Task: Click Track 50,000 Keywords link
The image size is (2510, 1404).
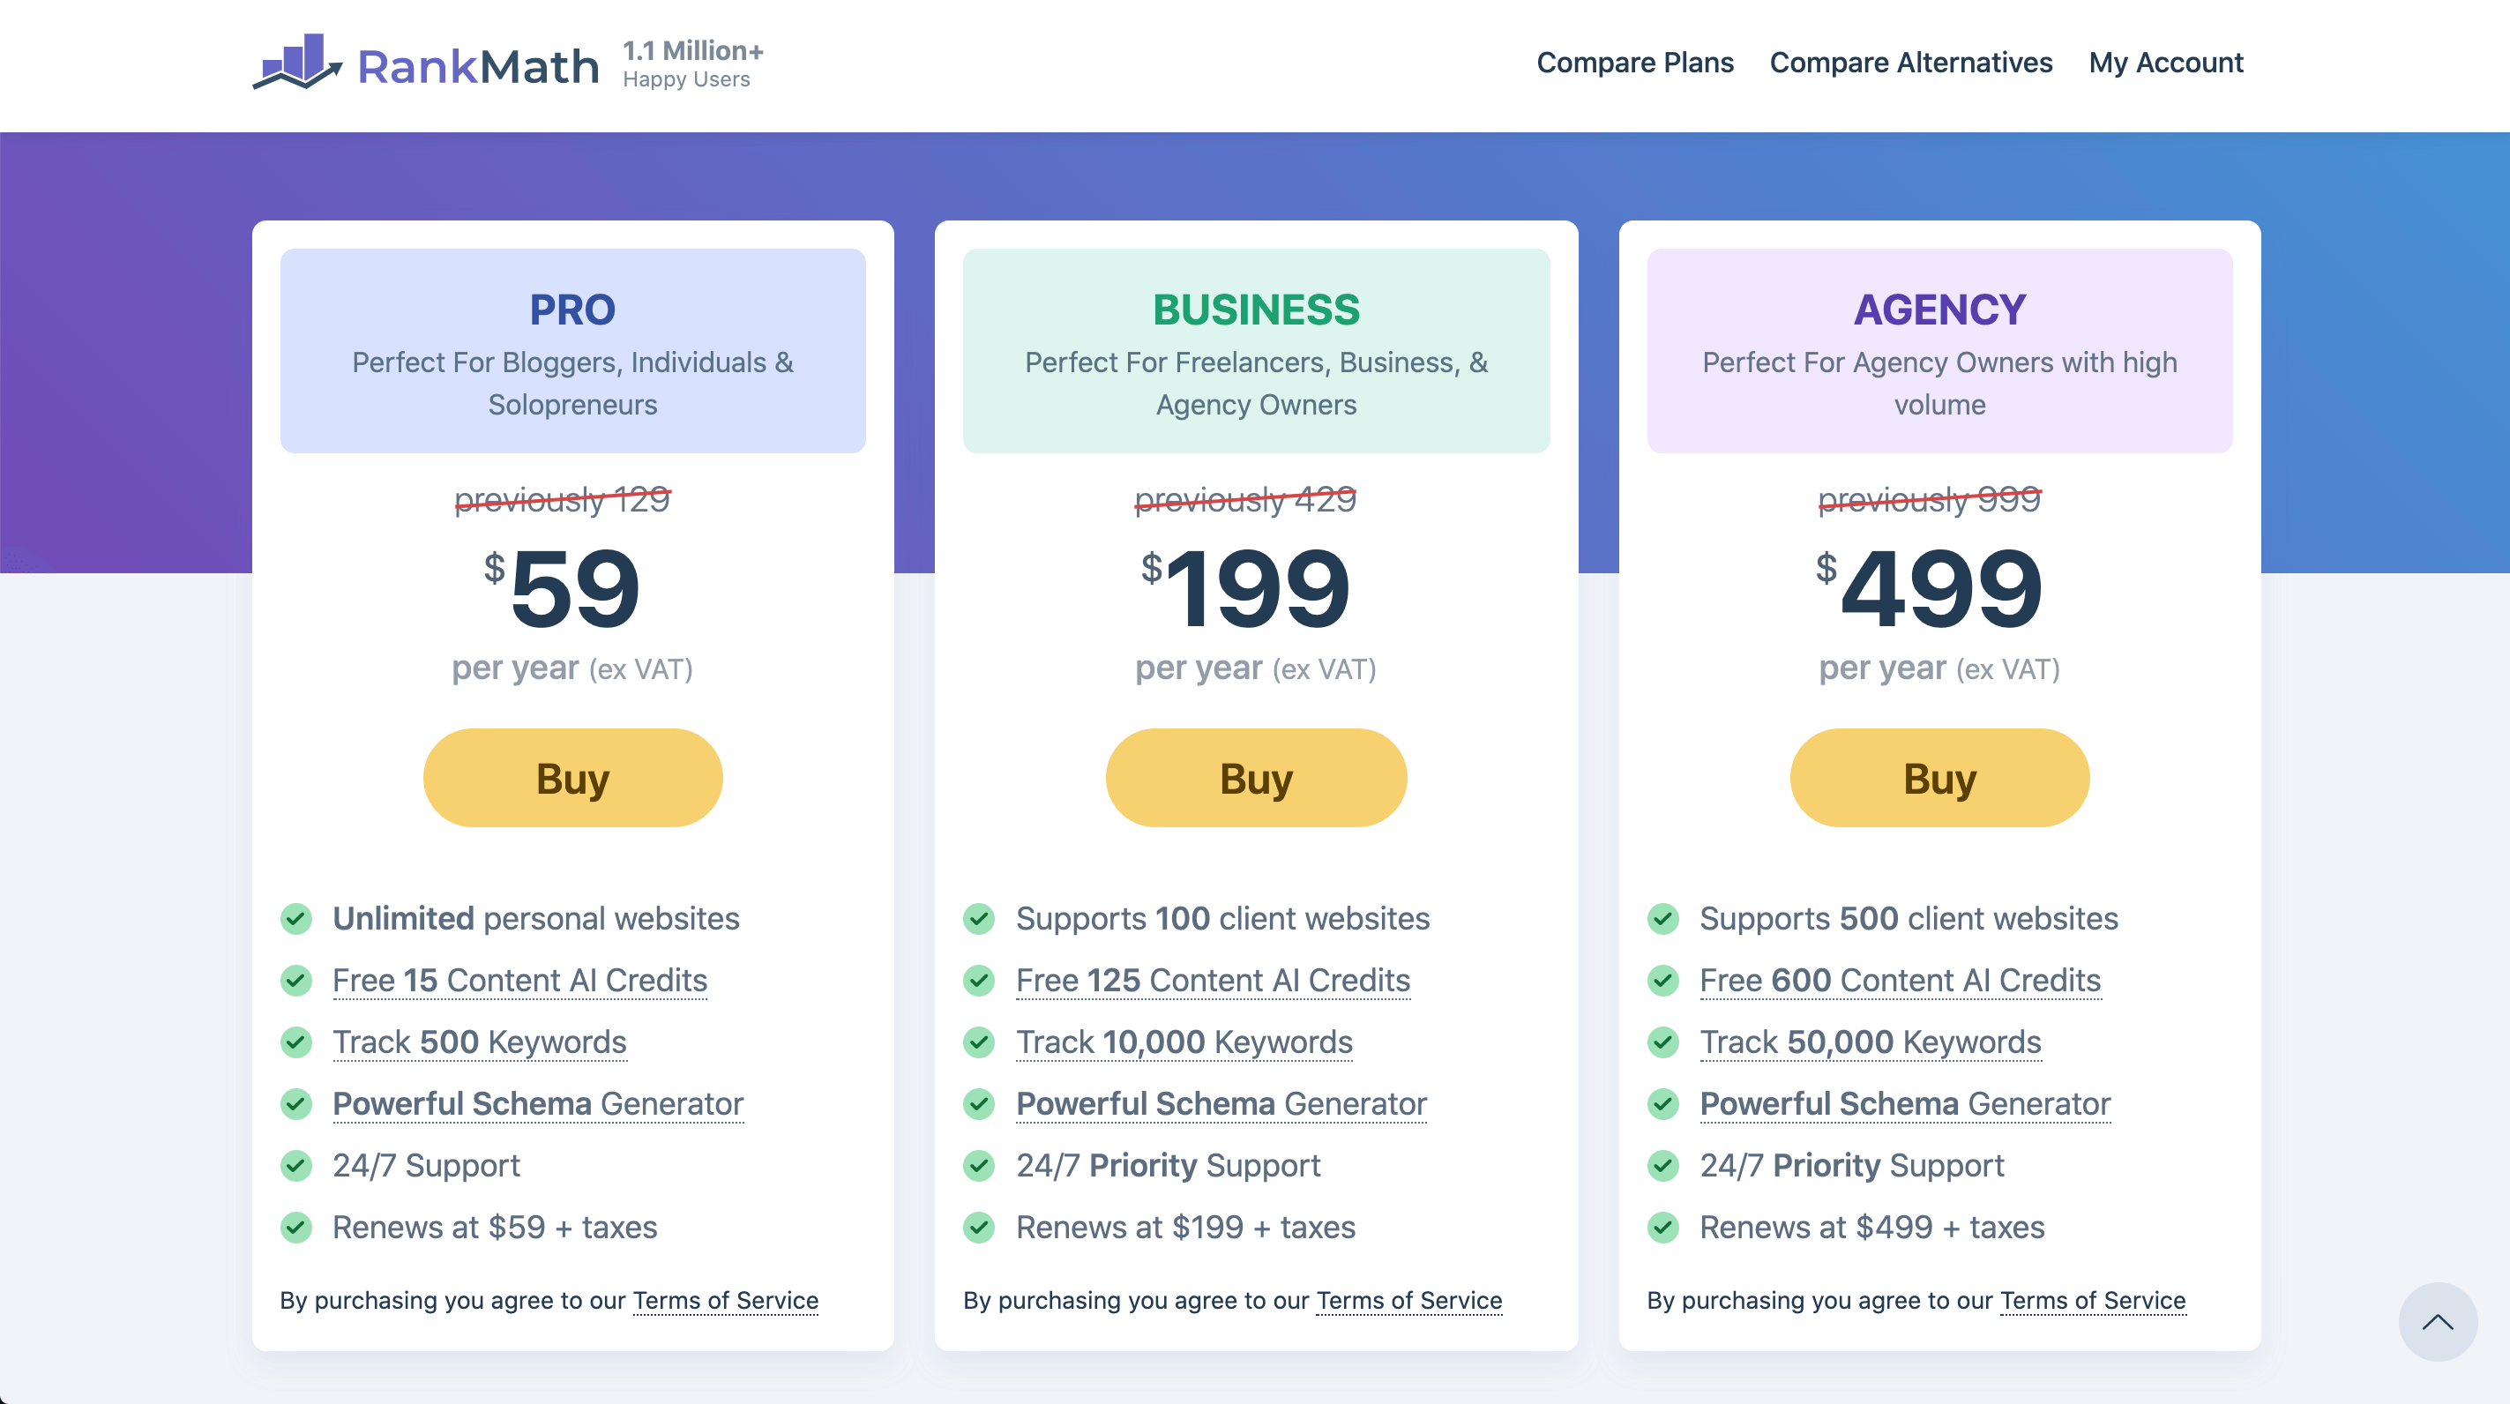Action: tap(1870, 1042)
